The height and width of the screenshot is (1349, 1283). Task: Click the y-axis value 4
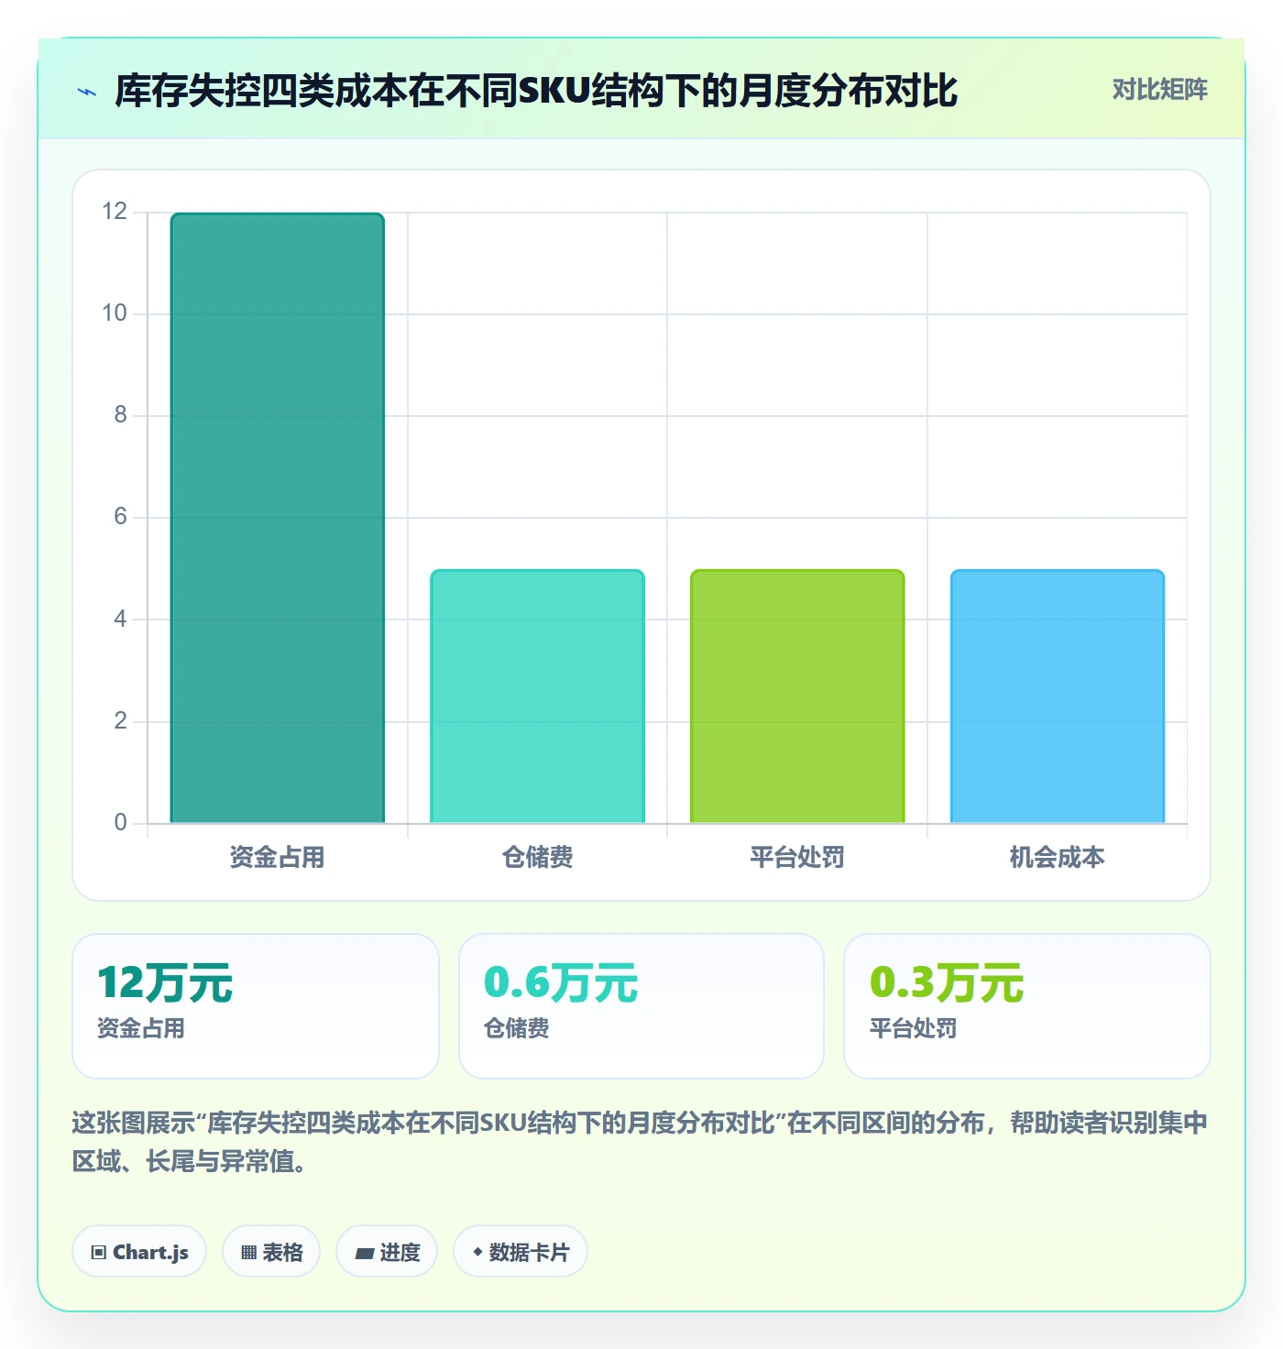(120, 620)
